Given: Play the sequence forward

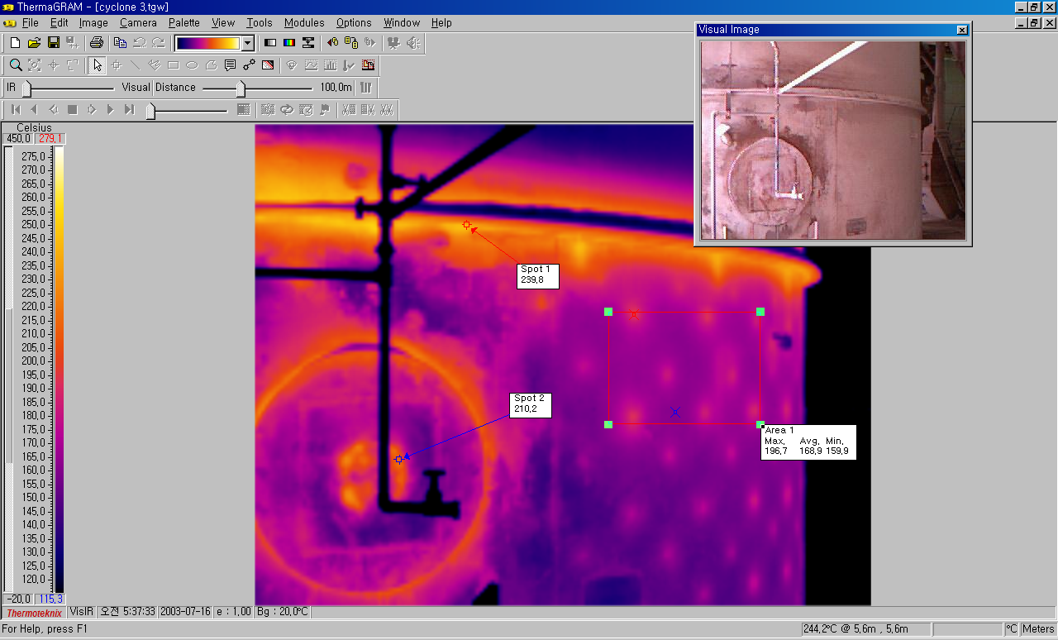Looking at the screenshot, I should pyautogui.click(x=111, y=109).
